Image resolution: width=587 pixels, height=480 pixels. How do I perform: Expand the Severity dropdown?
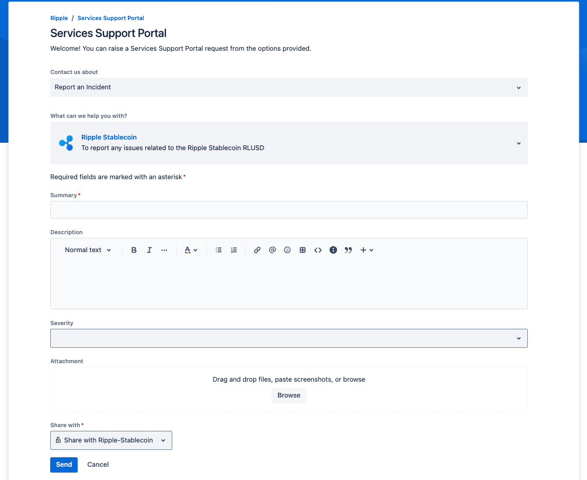coord(288,338)
